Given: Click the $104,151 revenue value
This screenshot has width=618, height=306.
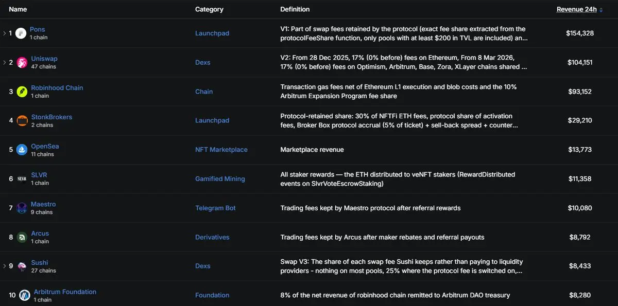Looking at the screenshot, I should point(580,63).
